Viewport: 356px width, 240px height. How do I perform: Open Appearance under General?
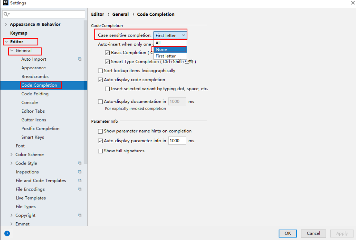[x=34, y=68]
